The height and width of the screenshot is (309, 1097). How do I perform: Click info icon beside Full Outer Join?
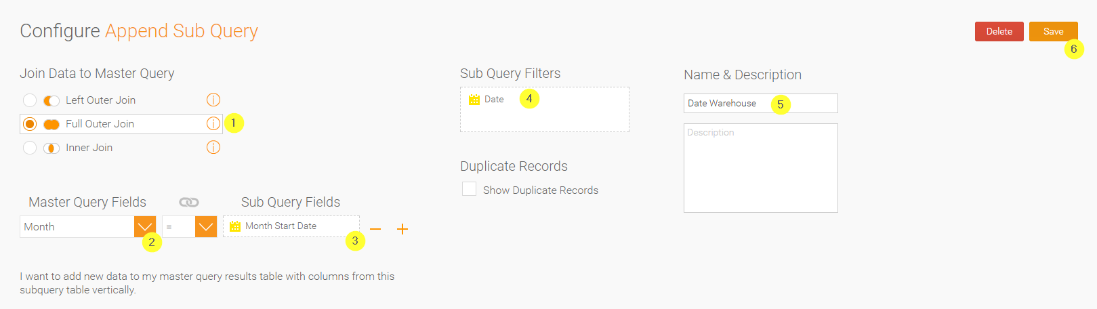(213, 123)
